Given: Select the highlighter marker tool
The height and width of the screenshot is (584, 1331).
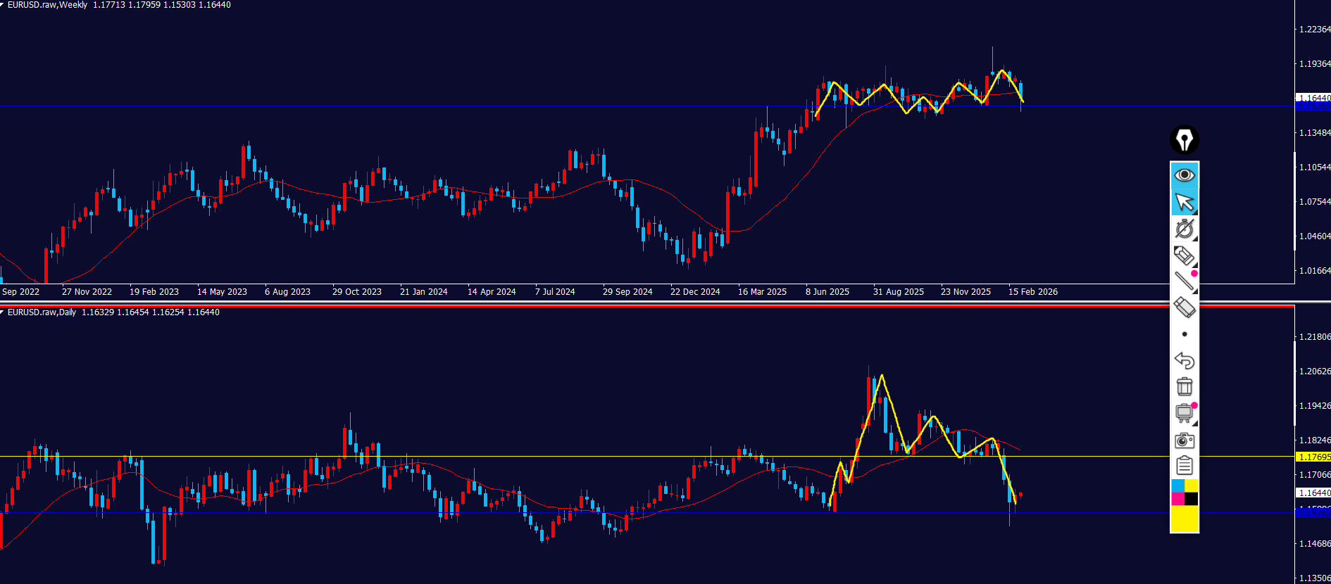Looking at the screenshot, I should tap(1185, 255).
